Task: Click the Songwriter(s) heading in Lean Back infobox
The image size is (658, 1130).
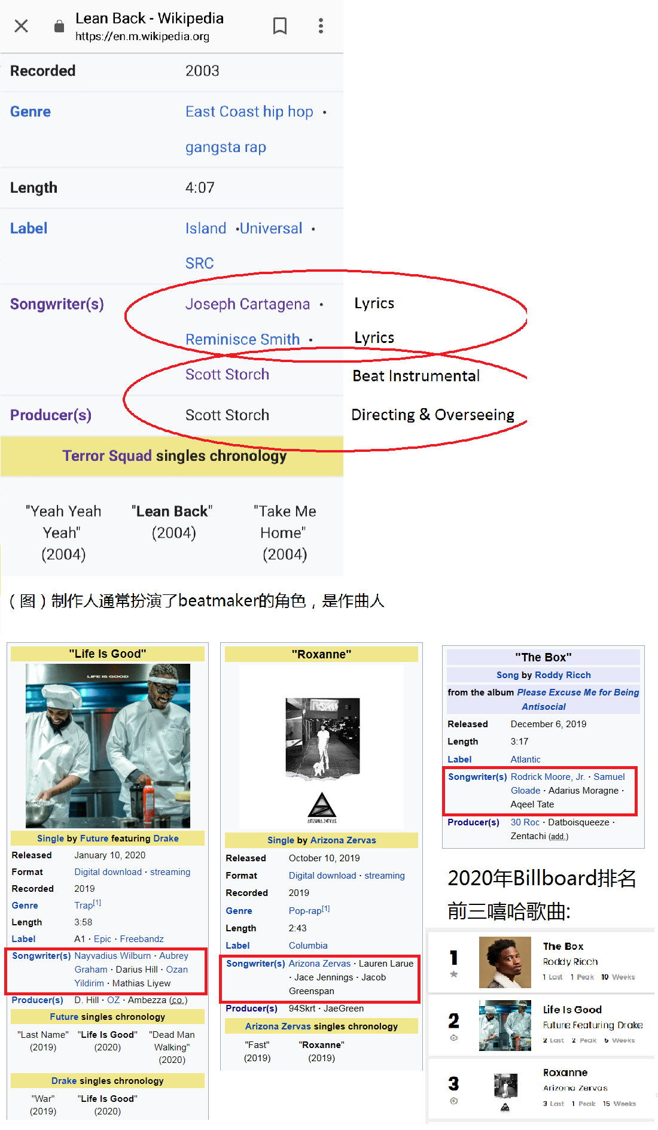Action: pos(57,305)
